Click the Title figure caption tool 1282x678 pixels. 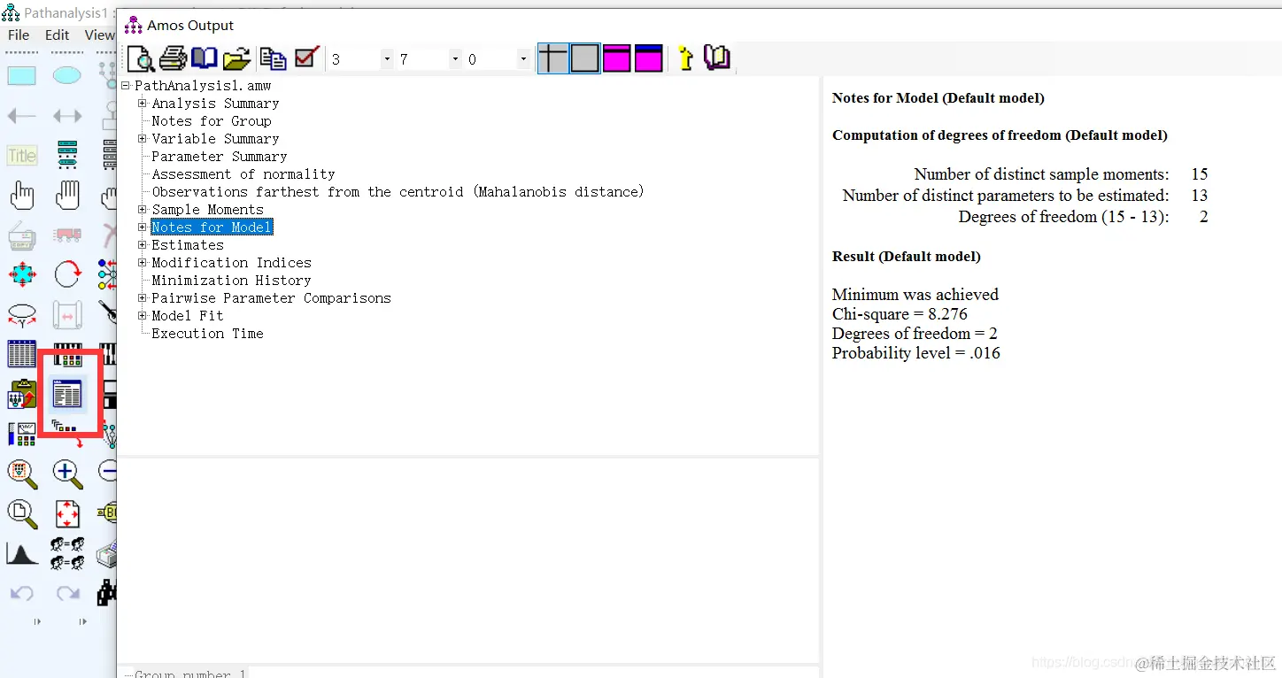[22, 156]
